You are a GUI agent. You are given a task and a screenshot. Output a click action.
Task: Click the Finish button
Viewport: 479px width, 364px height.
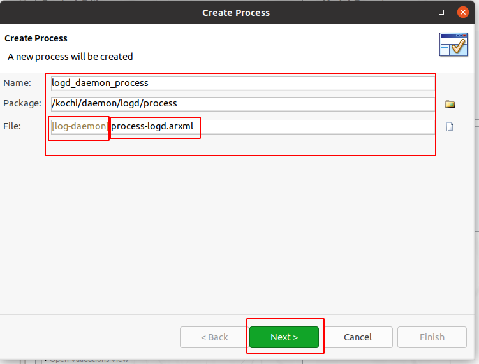pos(432,337)
